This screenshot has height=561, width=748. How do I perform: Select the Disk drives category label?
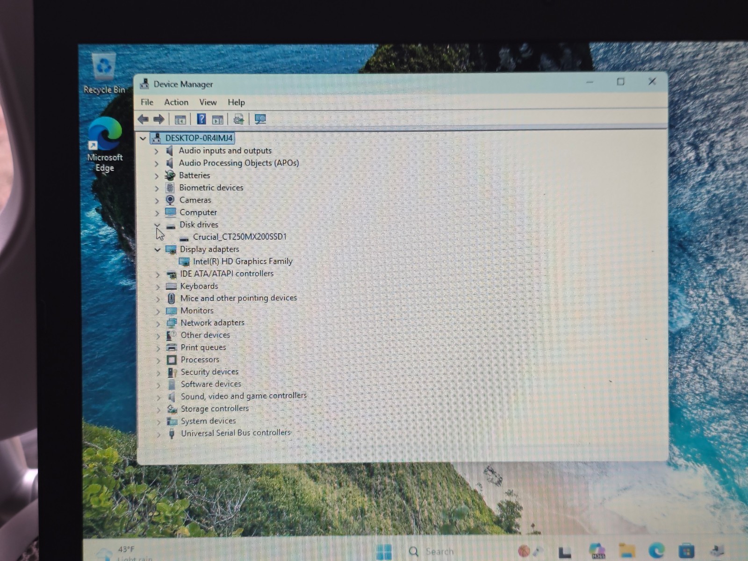[199, 224]
